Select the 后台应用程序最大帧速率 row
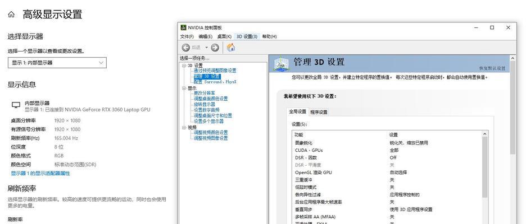 coord(387,202)
